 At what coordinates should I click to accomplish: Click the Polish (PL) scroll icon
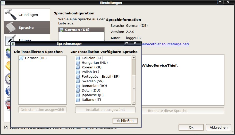pyautogui.click(x=78, y=72)
